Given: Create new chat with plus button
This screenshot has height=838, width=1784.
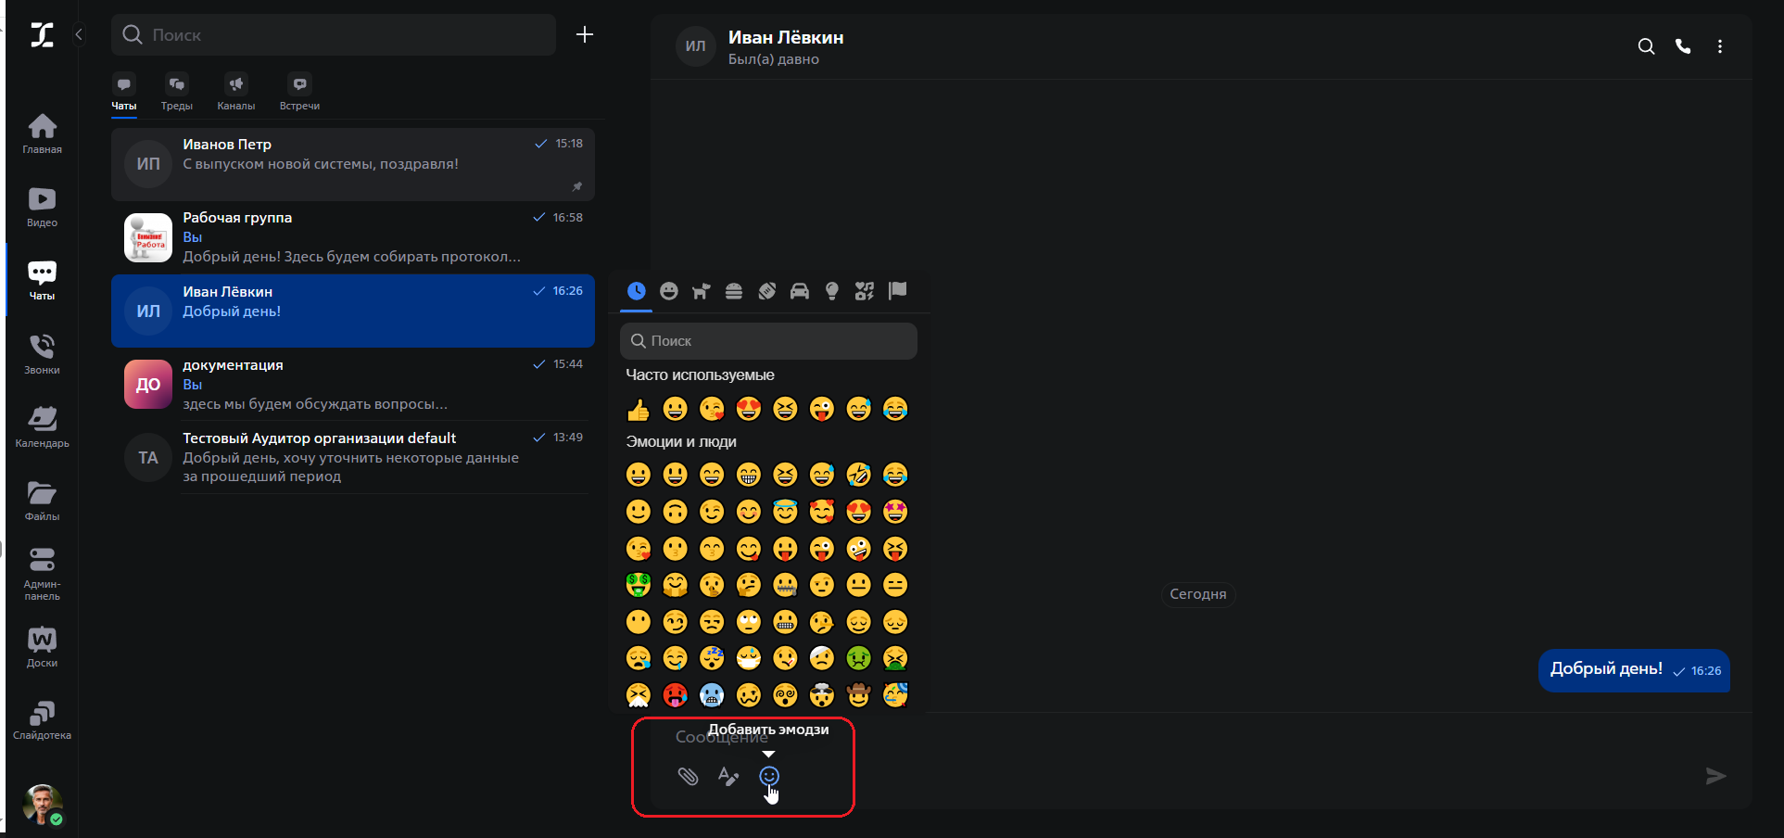Looking at the screenshot, I should (585, 34).
